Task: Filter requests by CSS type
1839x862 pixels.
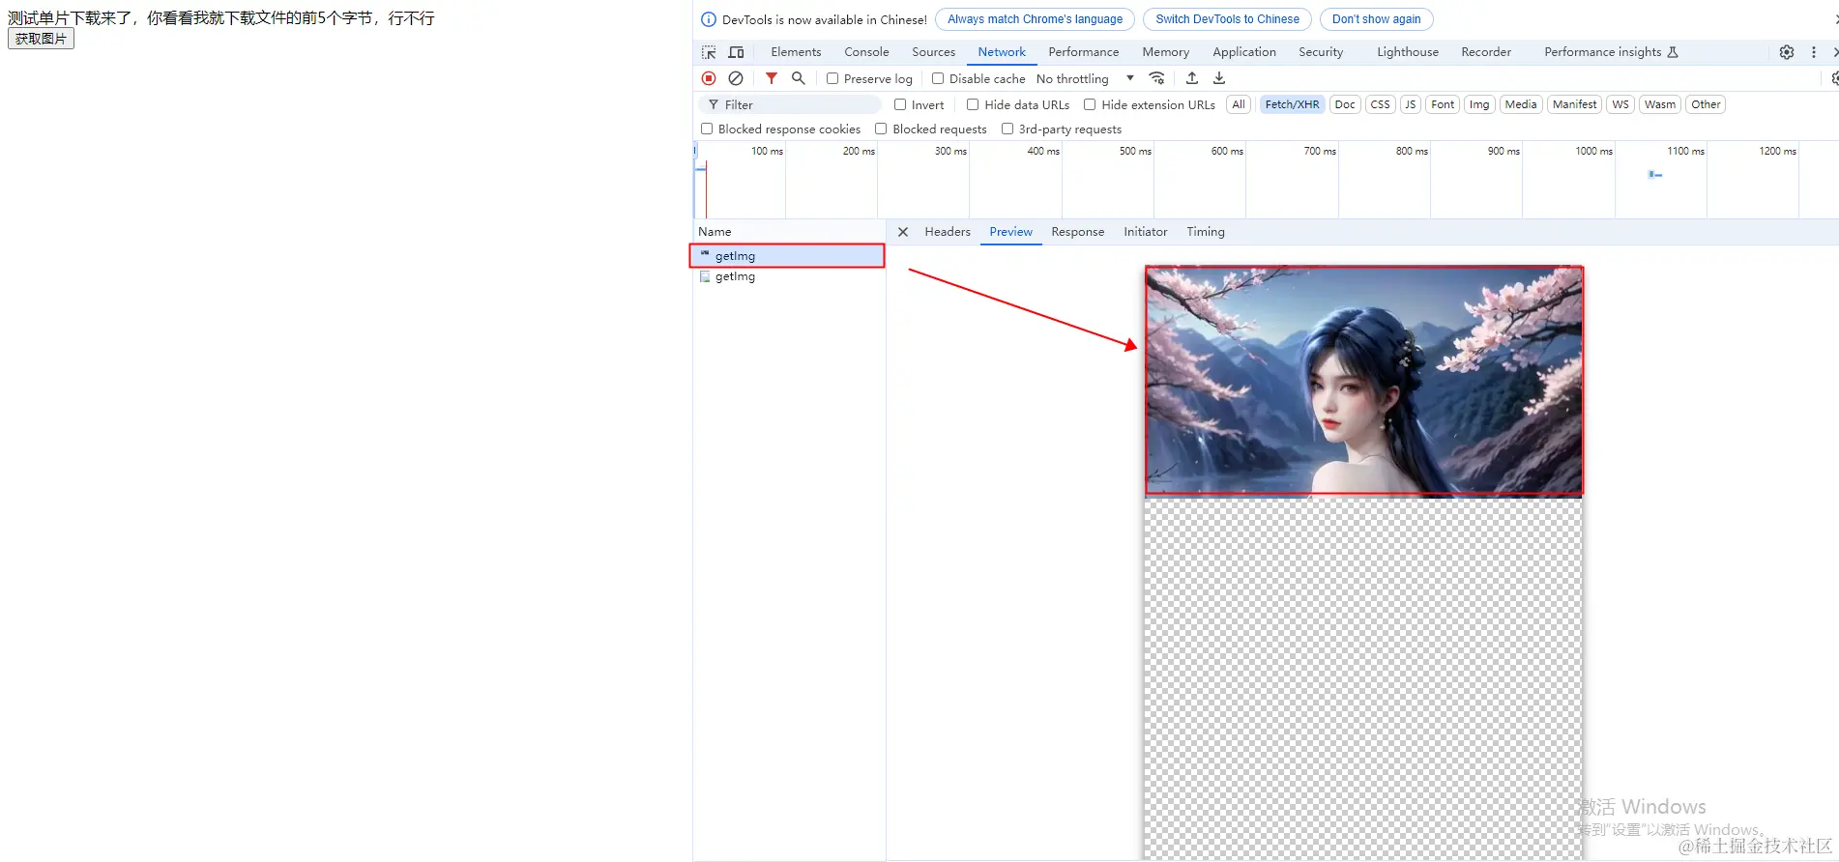Action: click(1381, 104)
